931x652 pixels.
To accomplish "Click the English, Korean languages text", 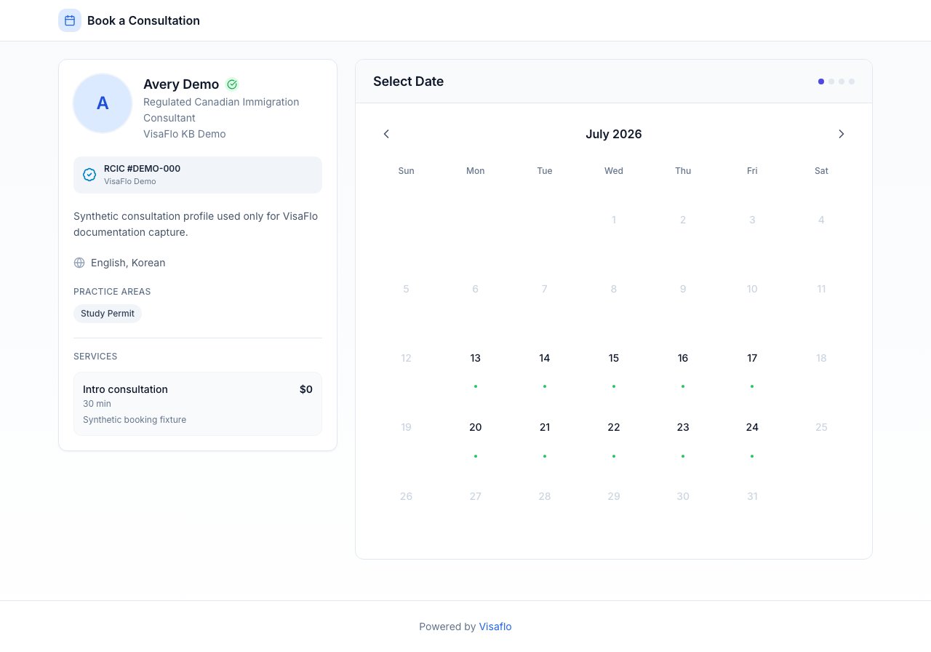I will point(128,263).
